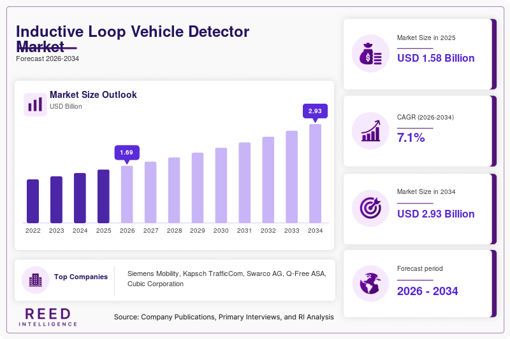
Task: Click the globe icon beside Forecast period
Action: pyautogui.click(x=370, y=284)
